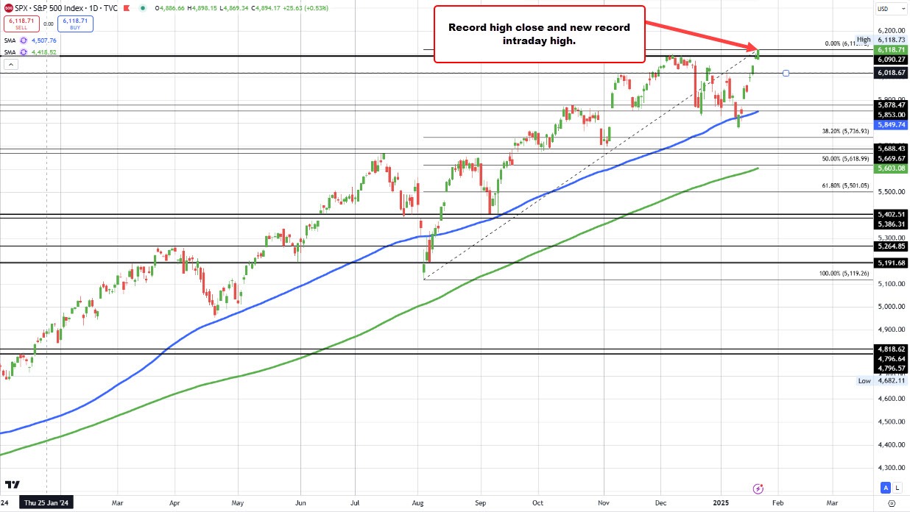Select the first SMA indicator label
Image resolution: width=910 pixels, height=512 pixels.
click(10, 40)
